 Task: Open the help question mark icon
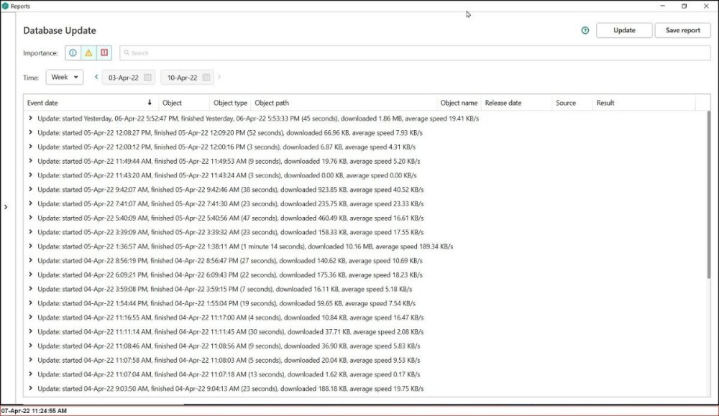585,30
